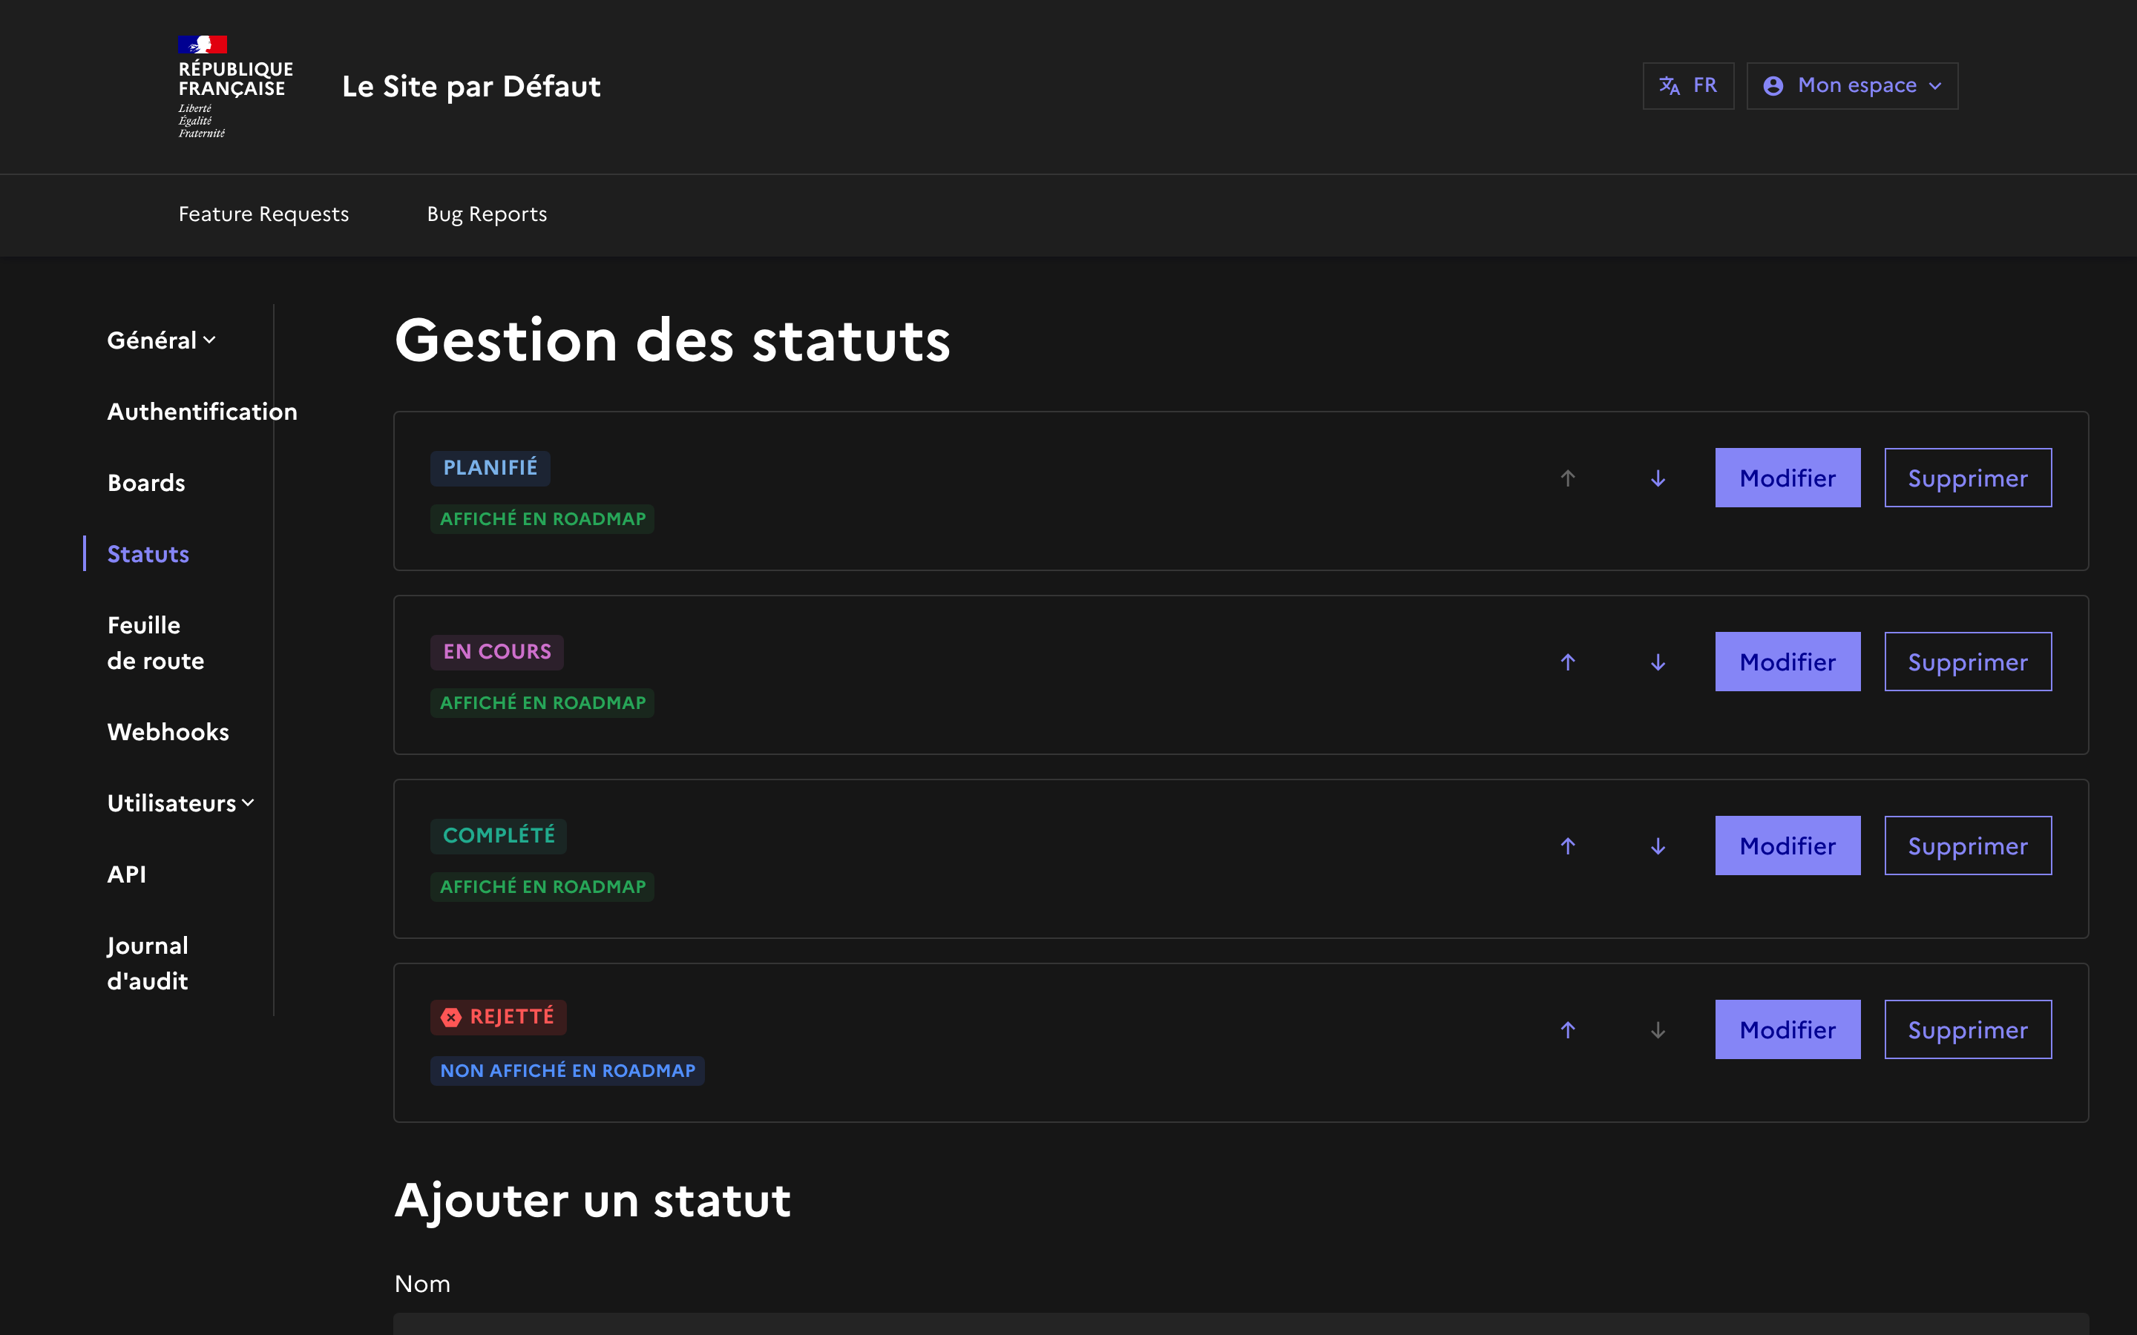This screenshot has width=2137, height=1335.
Task: Move Rejetté status up with arrow
Action: tap(1567, 1029)
